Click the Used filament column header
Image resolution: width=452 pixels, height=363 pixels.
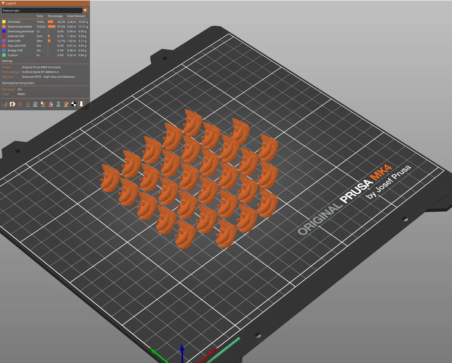point(76,16)
